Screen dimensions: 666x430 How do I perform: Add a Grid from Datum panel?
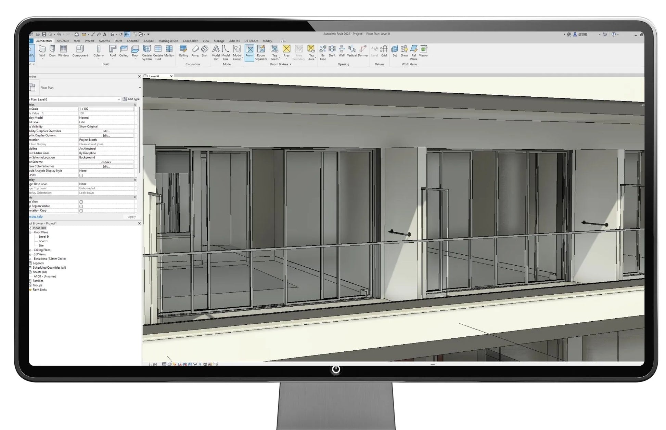pos(384,51)
